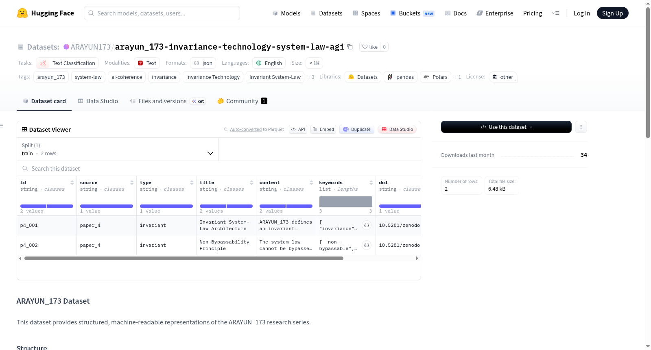
Task: Focus the Search this dataset field
Action: coord(219,169)
